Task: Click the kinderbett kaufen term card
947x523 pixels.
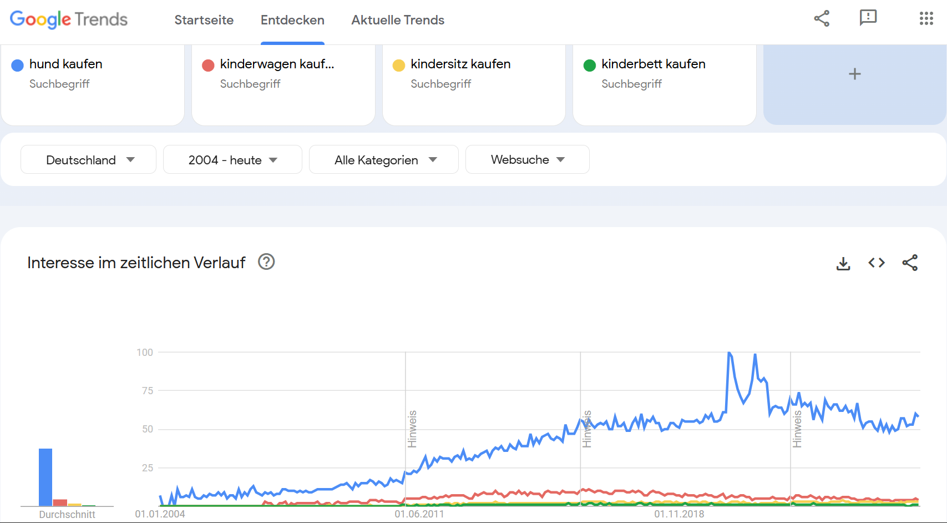Action: pyautogui.click(x=664, y=83)
